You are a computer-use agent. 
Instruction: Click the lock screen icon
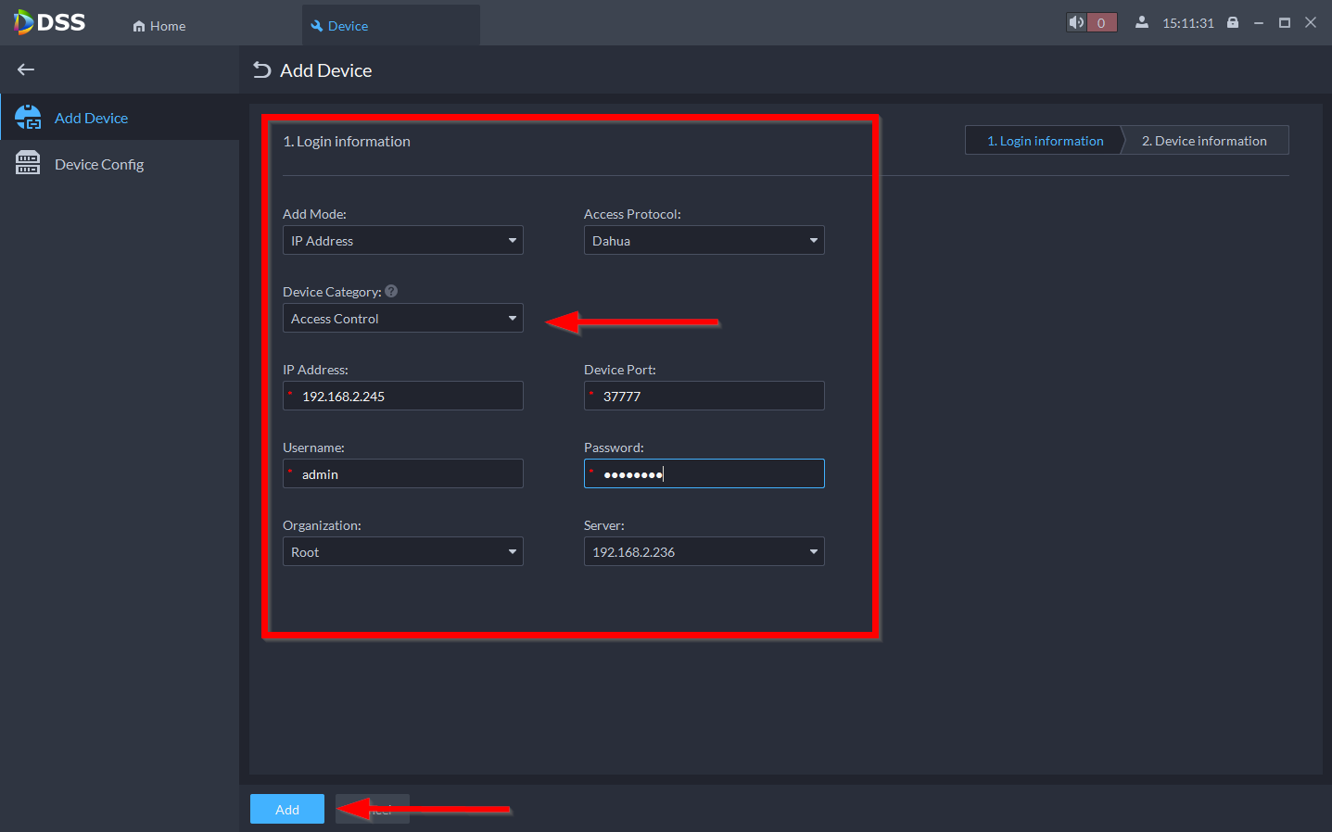(1233, 23)
